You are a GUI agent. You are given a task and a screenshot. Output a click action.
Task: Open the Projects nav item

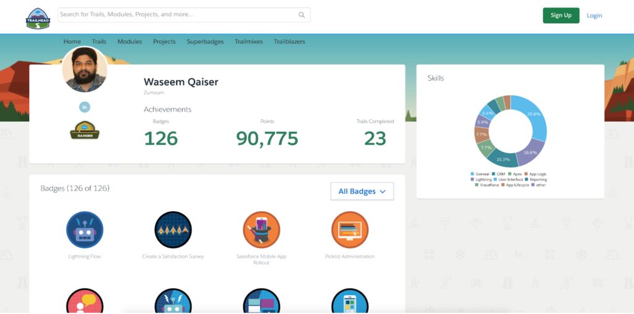[164, 41]
